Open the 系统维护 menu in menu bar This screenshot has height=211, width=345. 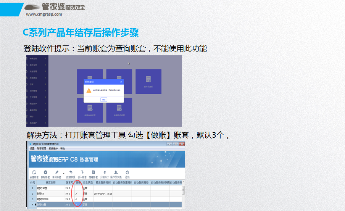[53, 148]
